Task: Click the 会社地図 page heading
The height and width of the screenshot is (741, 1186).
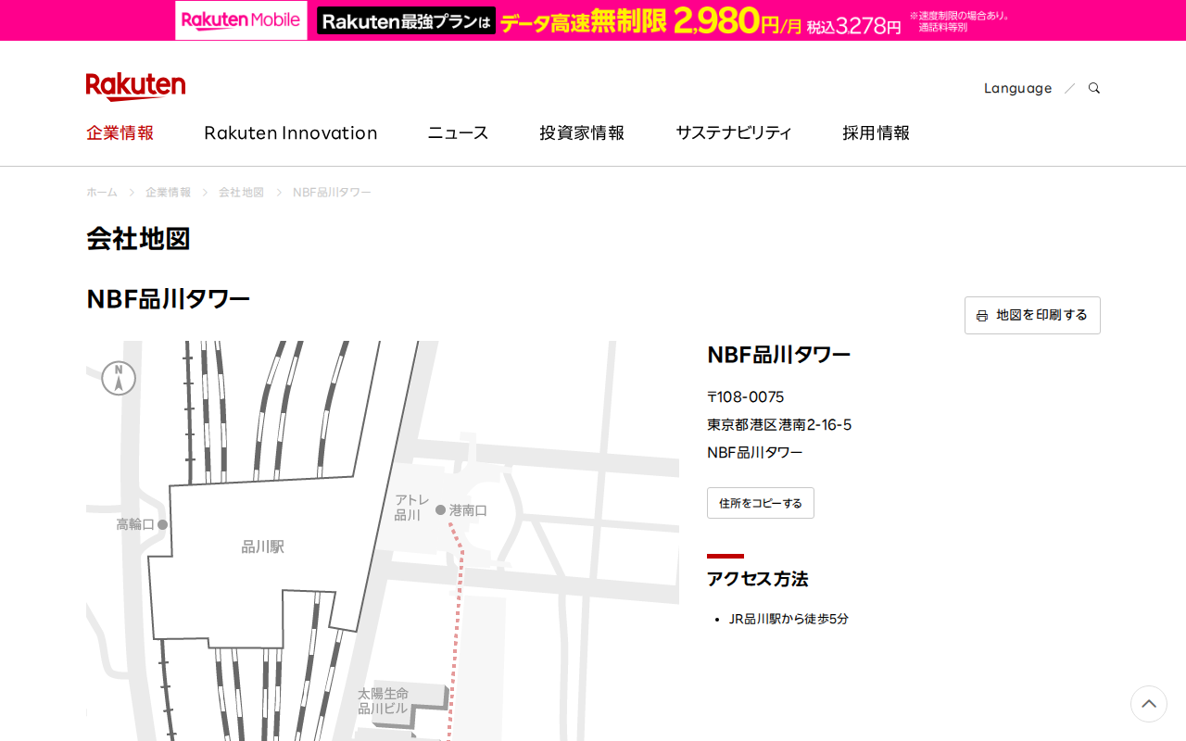Action: (x=138, y=238)
